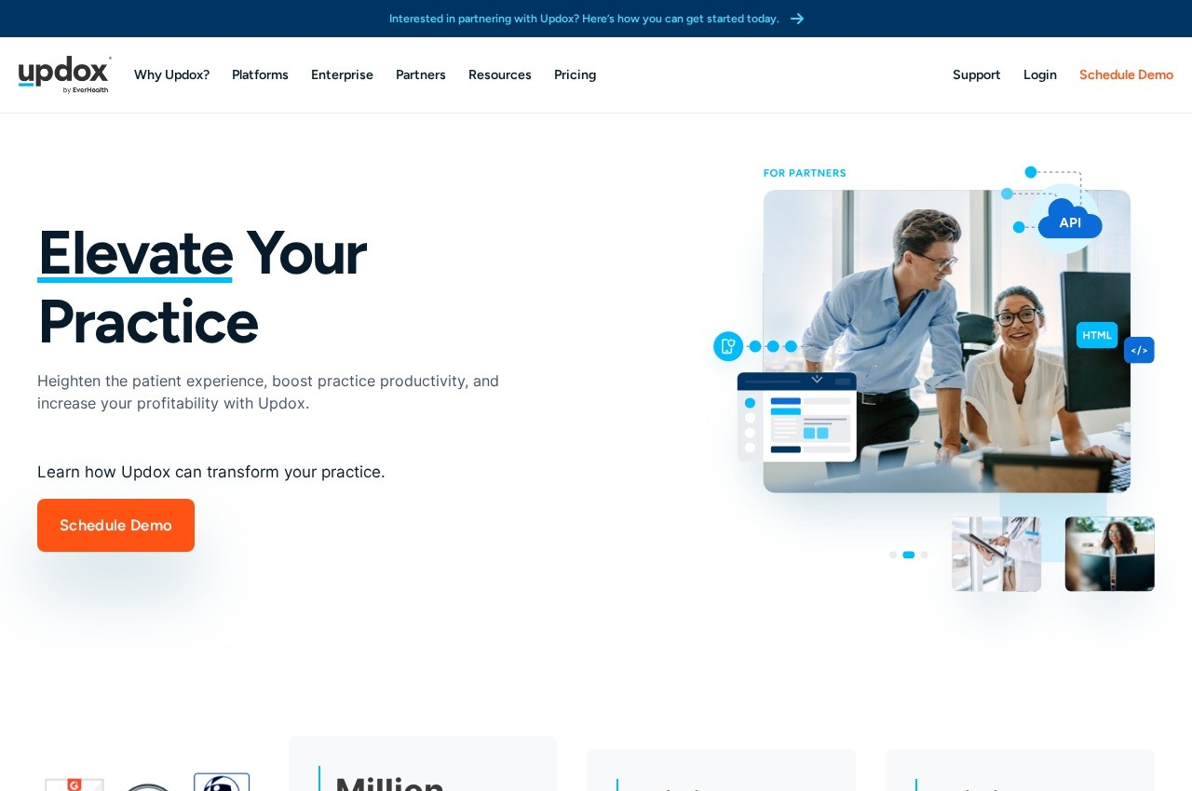Select the active middle carousel dot

pyautogui.click(x=909, y=555)
